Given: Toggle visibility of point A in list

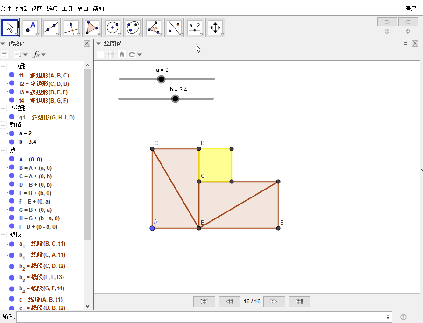Looking at the screenshot, I should (x=12, y=159).
